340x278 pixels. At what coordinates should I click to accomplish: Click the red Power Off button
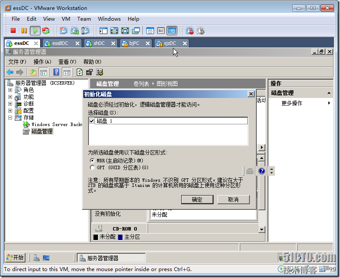coord(13,31)
